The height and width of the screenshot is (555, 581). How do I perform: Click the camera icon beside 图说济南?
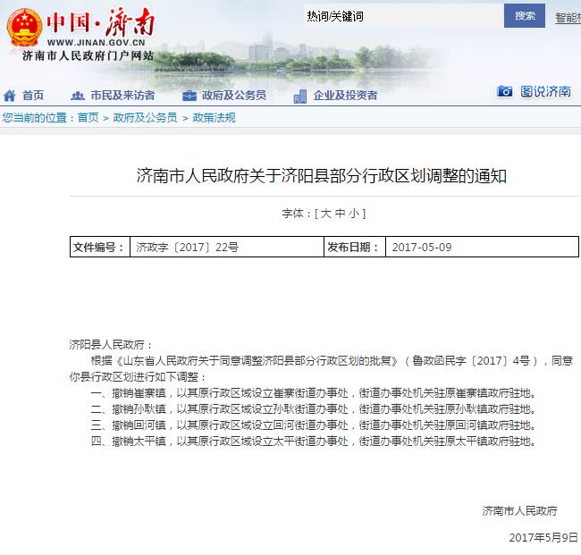point(505,92)
